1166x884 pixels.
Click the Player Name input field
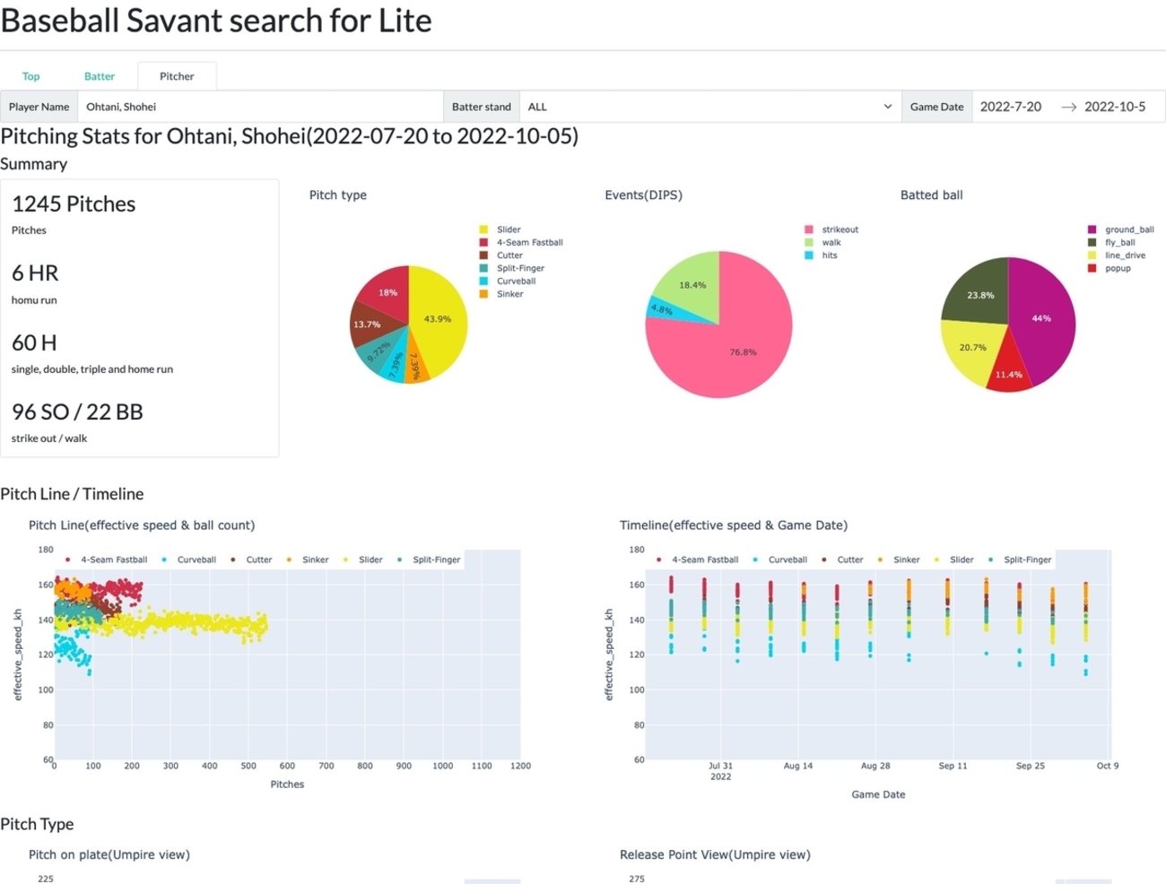(x=261, y=107)
